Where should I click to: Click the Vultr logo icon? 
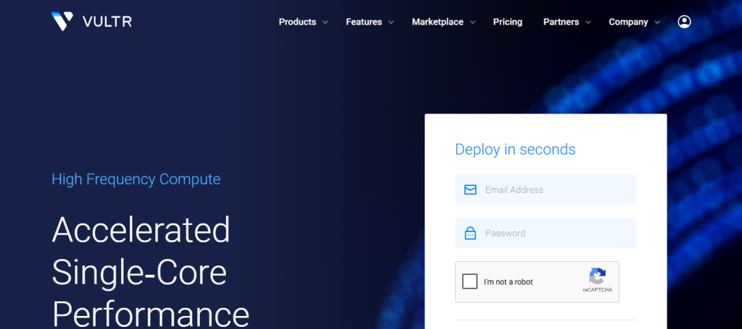tap(62, 21)
